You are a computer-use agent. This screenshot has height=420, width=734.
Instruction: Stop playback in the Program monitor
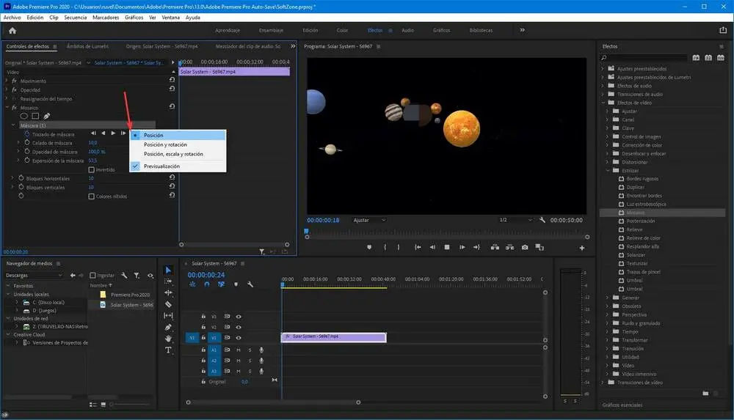click(447, 247)
